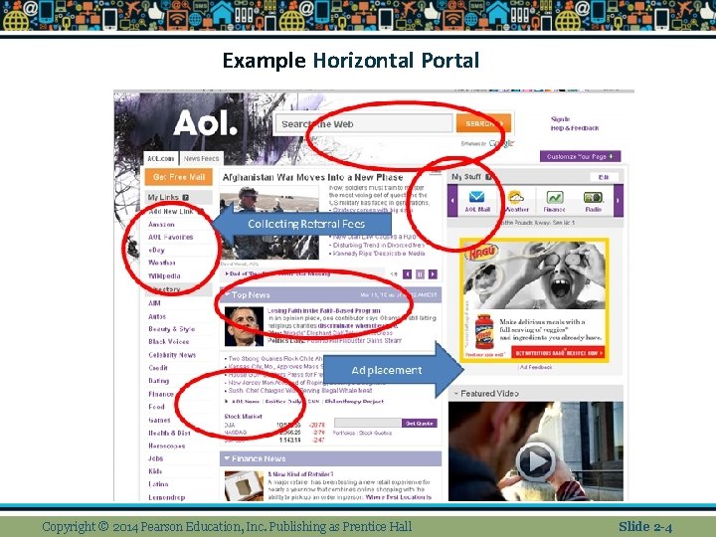Open the AOL Favorites link
The width and height of the screenshot is (716, 537).
click(x=170, y=237)
